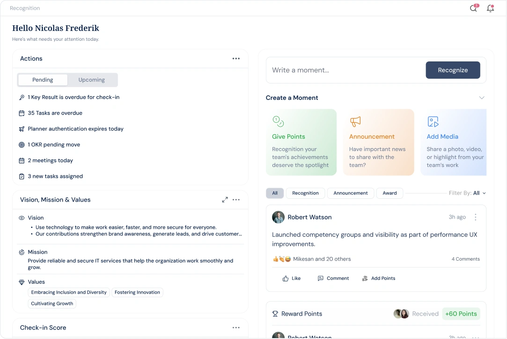Open Actions panel three-dot menu

click(236, 59)
